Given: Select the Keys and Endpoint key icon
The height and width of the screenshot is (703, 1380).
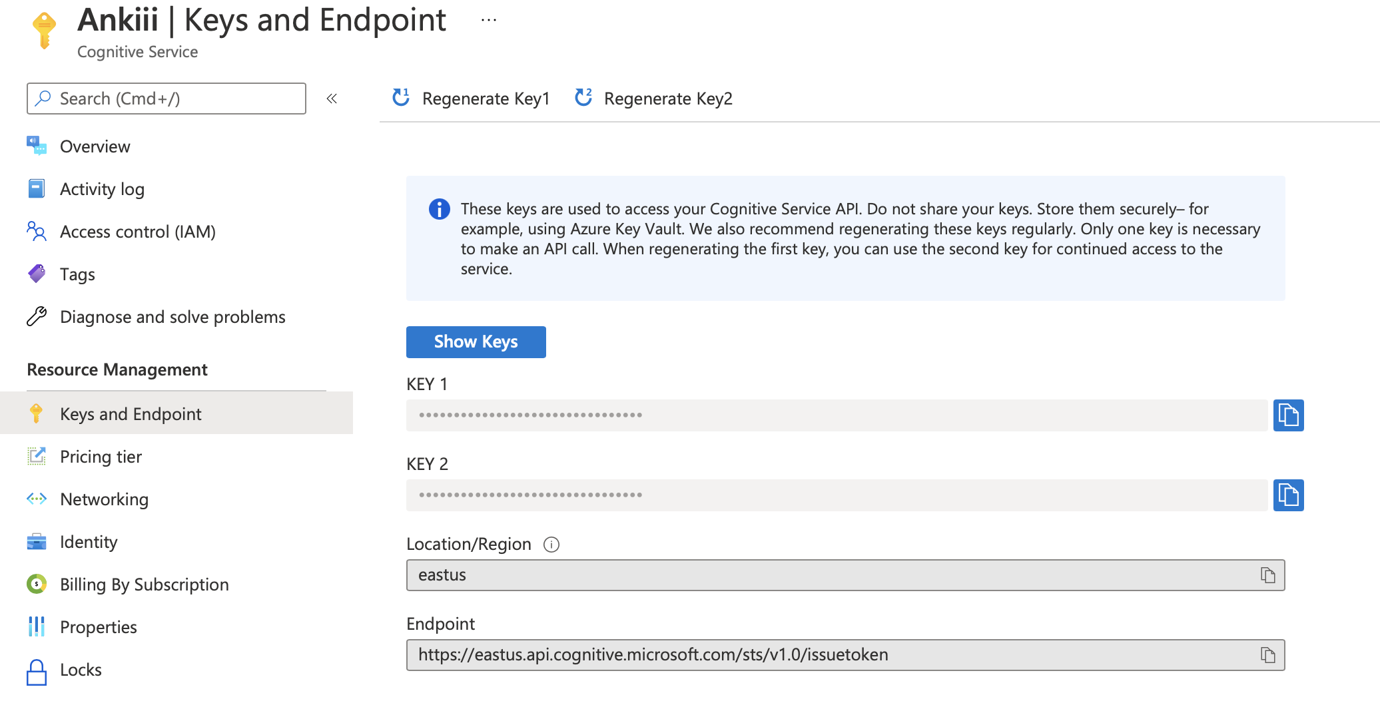Looking at the screenshot, I should point(37,413).
